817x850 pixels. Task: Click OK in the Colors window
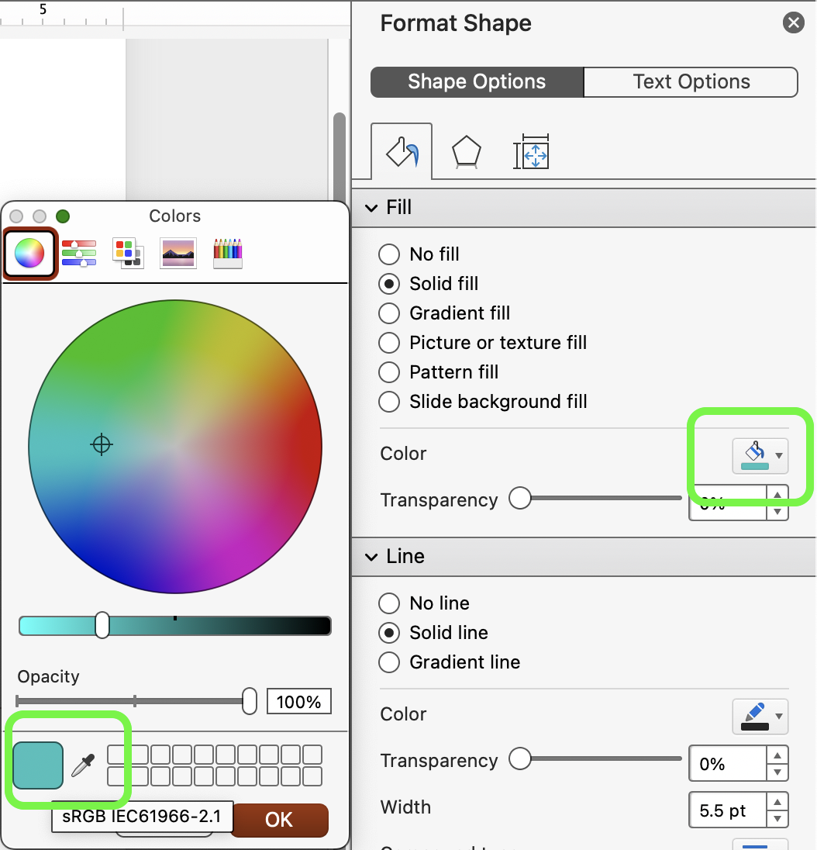(278, 820)
